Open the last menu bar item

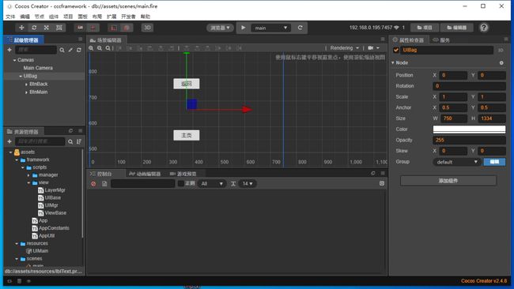[146, 17]
